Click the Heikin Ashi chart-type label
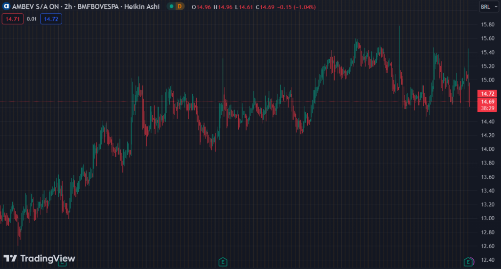This screenshot has height=269, width=501. click(x=142, y=7)
